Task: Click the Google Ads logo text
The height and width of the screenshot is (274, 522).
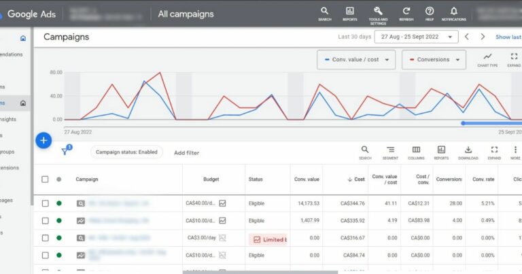Action: point(31,14)
